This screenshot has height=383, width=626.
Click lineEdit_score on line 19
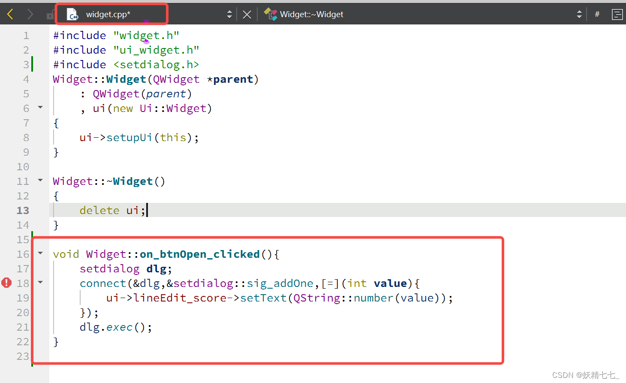[180, 298]
